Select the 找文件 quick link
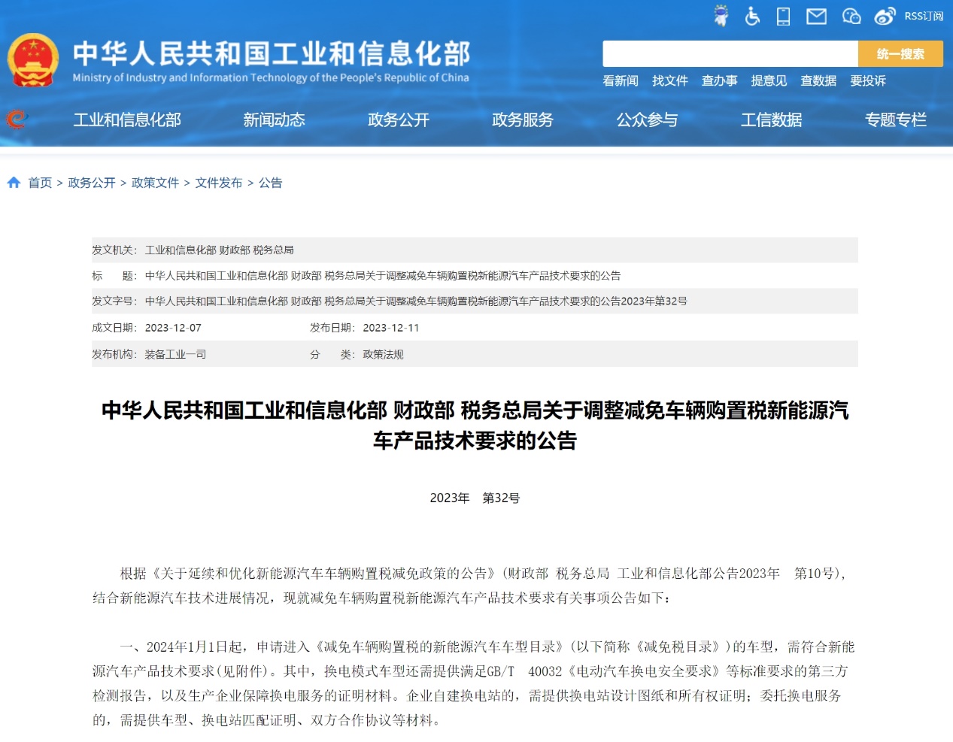This screenshot has width=953, height=742. point(670,80)
